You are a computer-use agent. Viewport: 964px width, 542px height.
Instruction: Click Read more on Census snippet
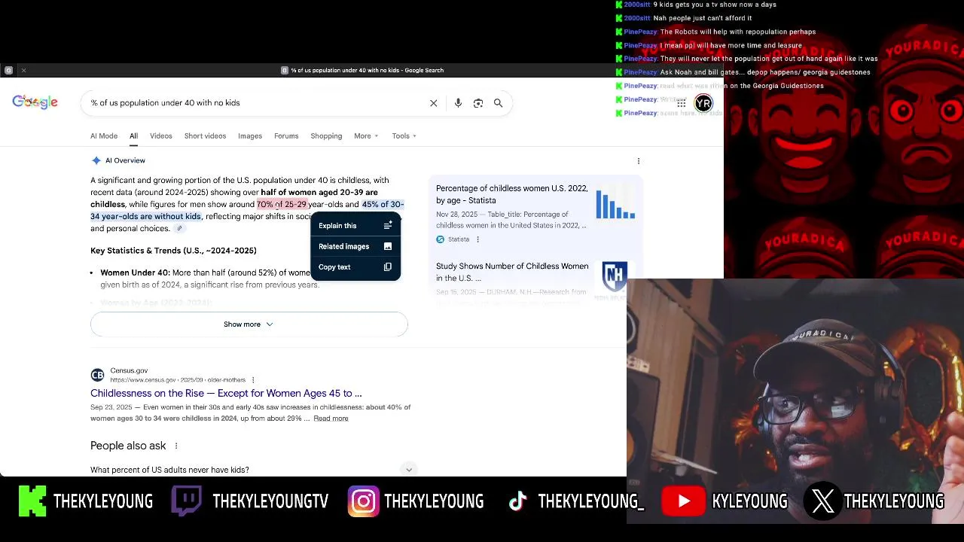[x=331, y=419]
